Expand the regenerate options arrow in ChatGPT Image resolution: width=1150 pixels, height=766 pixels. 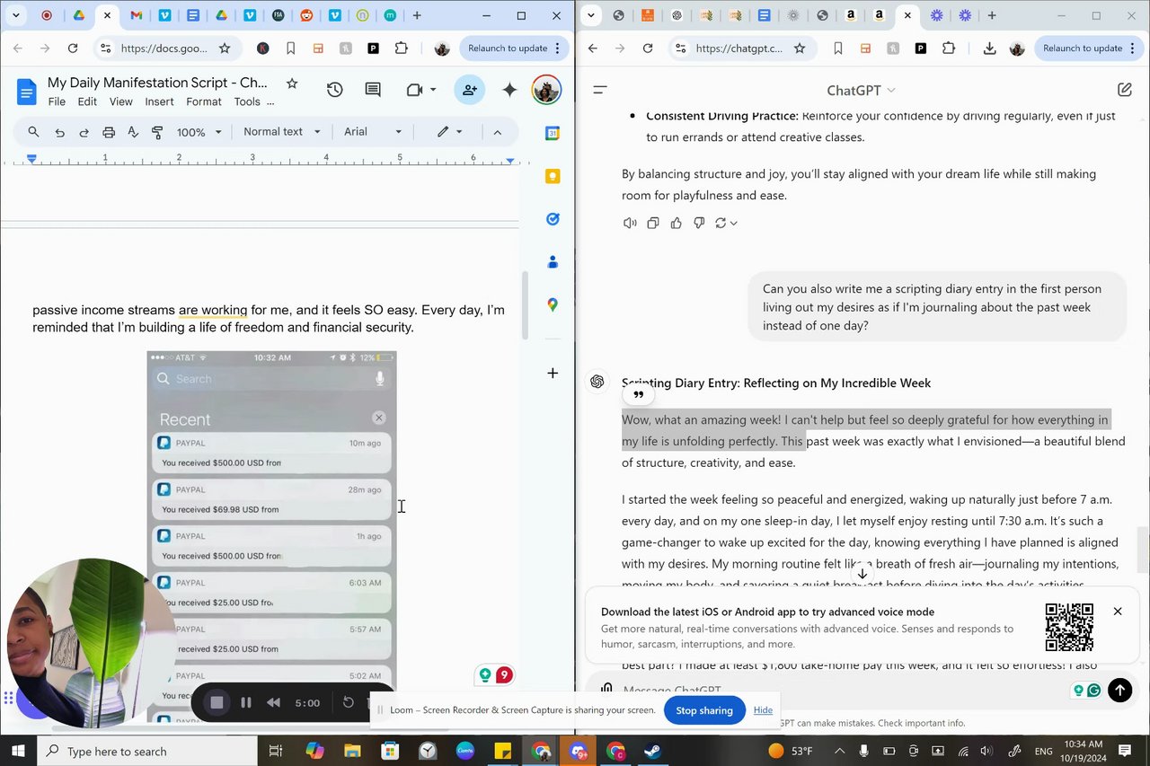[x=734, y=223]
